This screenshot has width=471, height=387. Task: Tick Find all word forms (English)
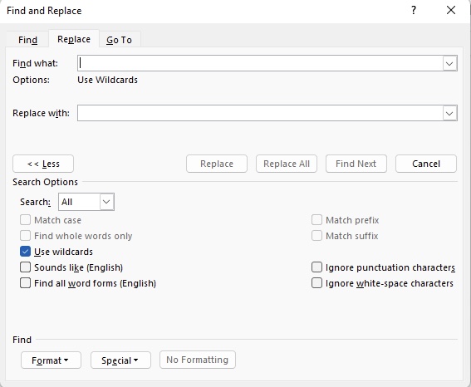[25, 283]
